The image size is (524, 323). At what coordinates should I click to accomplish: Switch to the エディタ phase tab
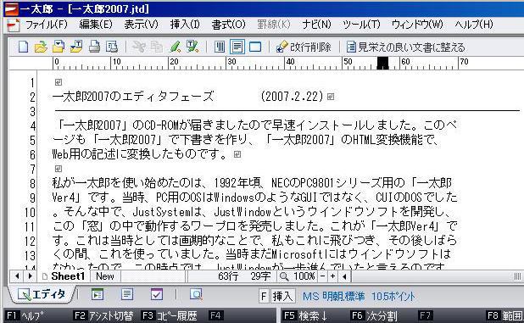pos(42,294)
